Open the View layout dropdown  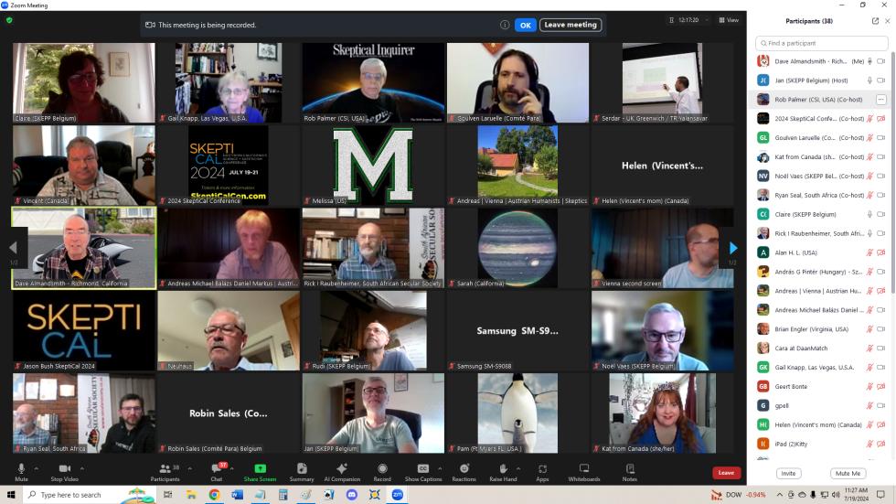(729, 20)
